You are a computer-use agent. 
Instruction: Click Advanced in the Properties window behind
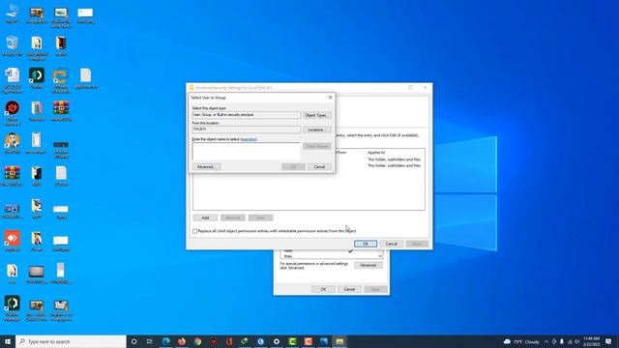click(368, 265)
